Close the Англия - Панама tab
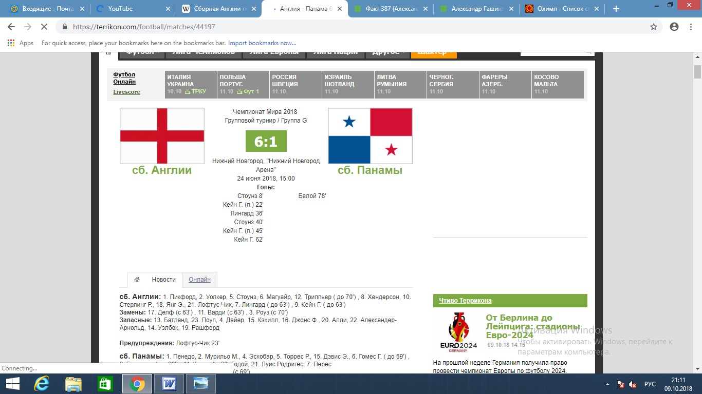Screen dimensions: 702x394 pos(340,9)
